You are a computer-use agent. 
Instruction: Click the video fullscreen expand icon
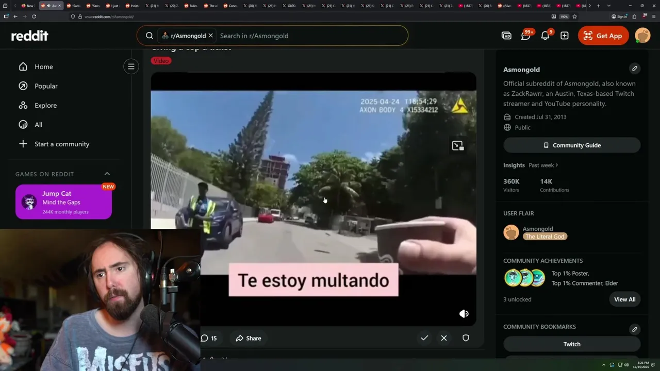(457, 146)
